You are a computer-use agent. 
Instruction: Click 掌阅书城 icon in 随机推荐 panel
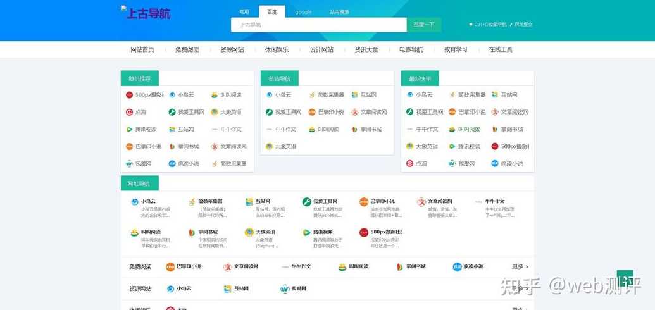[x=172, y=146]
